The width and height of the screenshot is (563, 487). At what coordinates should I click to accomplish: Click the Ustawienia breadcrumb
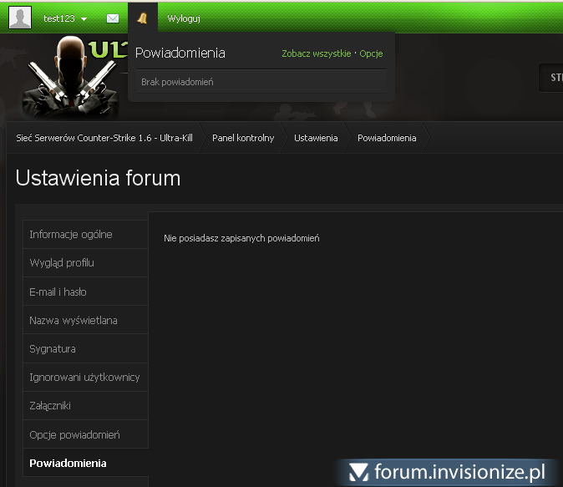click(x=316, y=138)
